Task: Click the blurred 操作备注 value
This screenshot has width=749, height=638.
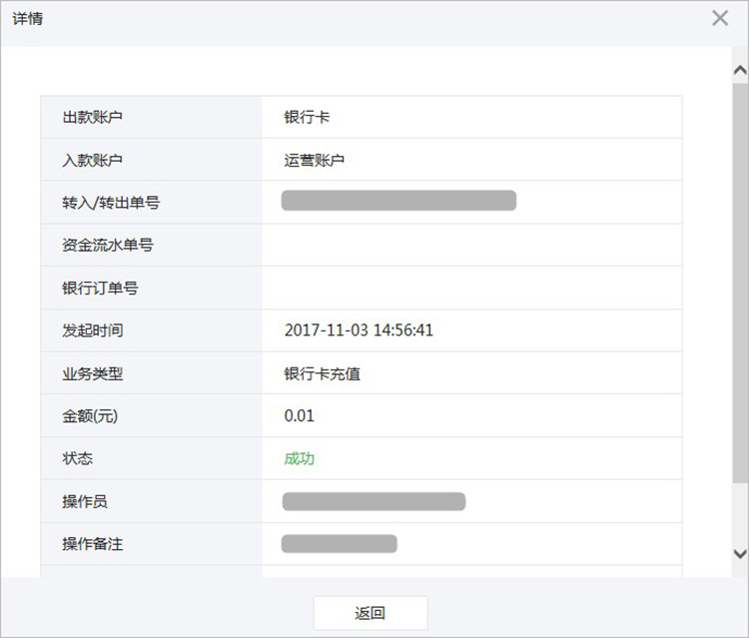Action: tap(340, 544)
